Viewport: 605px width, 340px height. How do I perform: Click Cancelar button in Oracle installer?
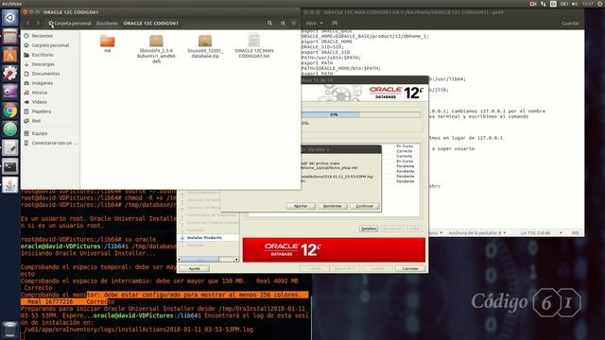410,268
